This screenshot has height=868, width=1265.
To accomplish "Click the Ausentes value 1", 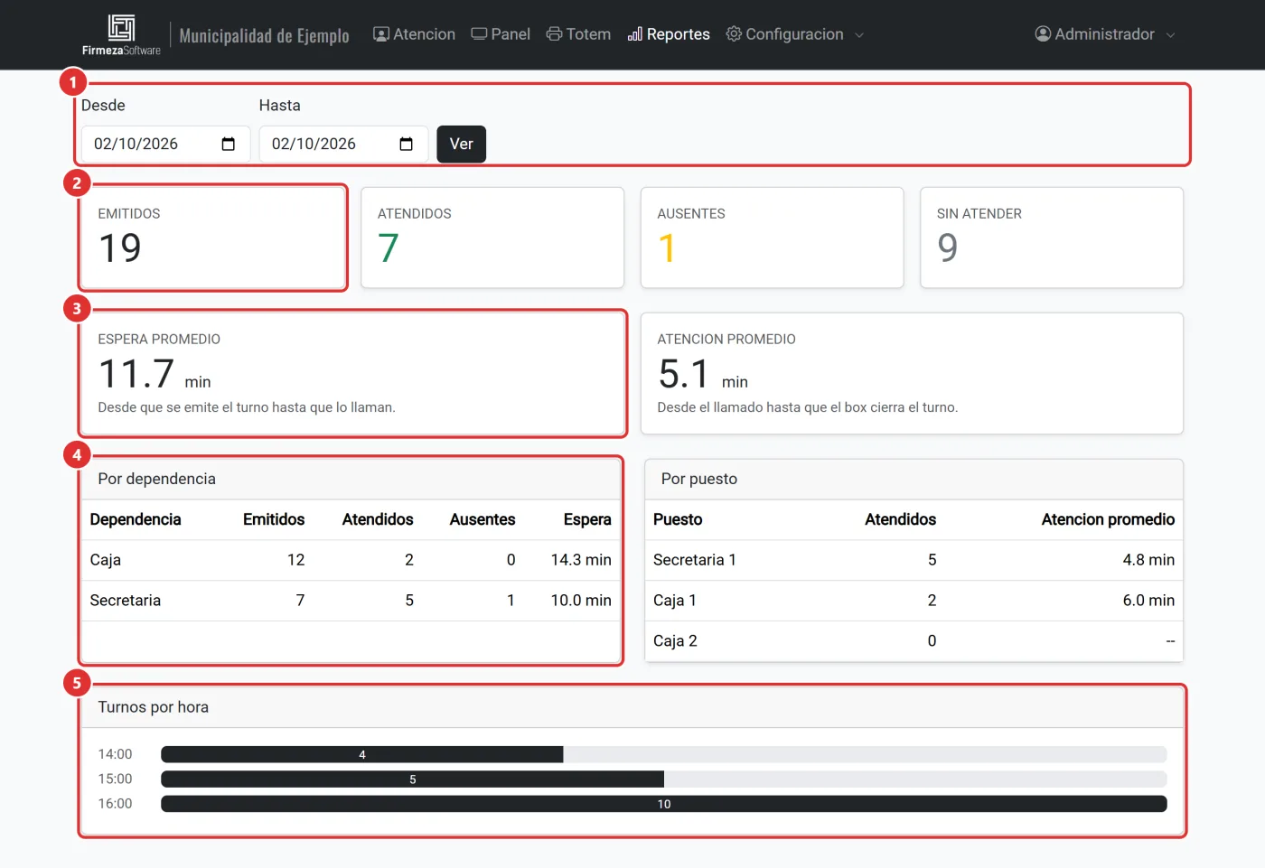I will [667, 248].
